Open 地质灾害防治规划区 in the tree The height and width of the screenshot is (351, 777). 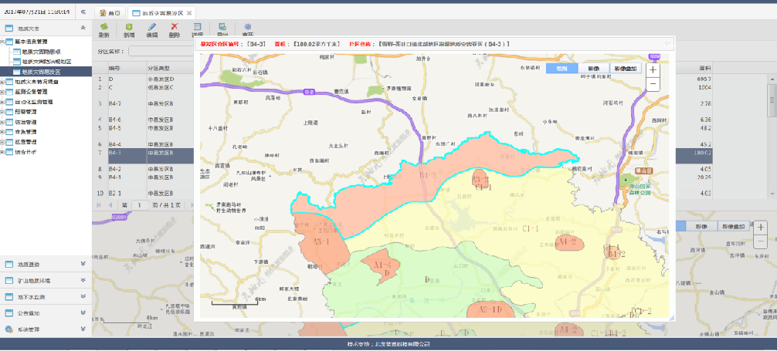pyautogui.click(x=46, y=62)
